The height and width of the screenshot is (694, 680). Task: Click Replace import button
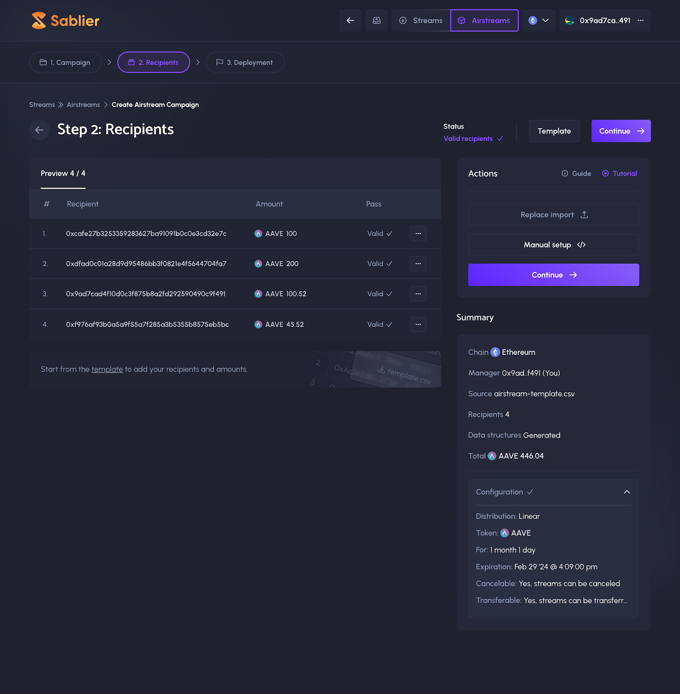tap(553, 215)
